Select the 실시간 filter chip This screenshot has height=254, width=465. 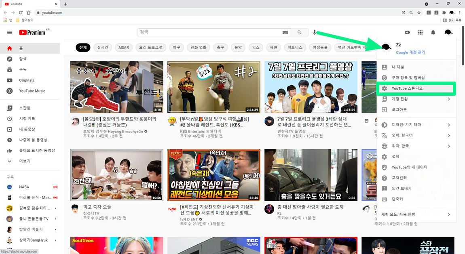coord(103,47)
